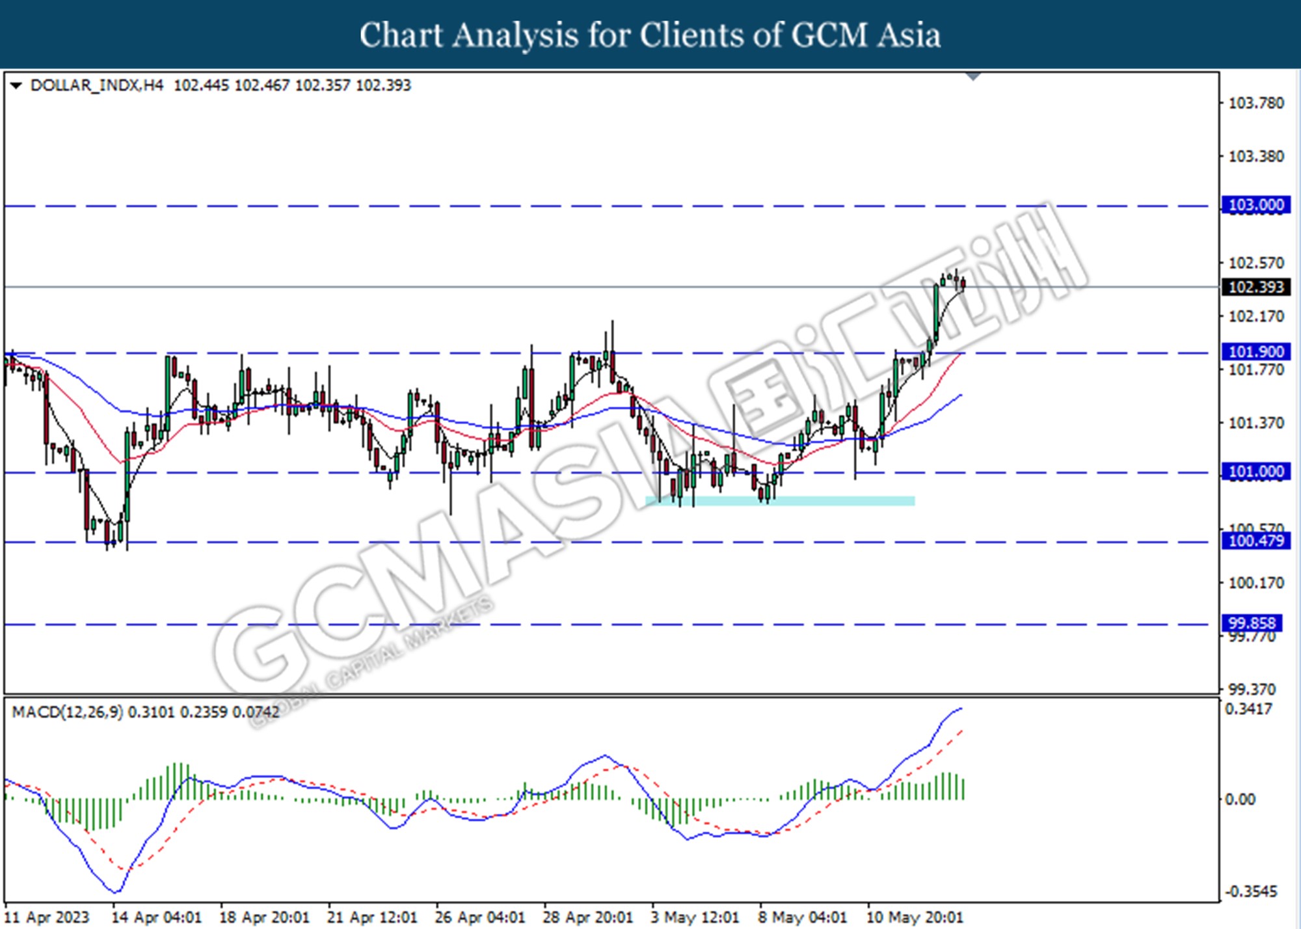
Task: Click the OHLC values 102.445 102.467 102.357 102.393
Action: point(293,85)
